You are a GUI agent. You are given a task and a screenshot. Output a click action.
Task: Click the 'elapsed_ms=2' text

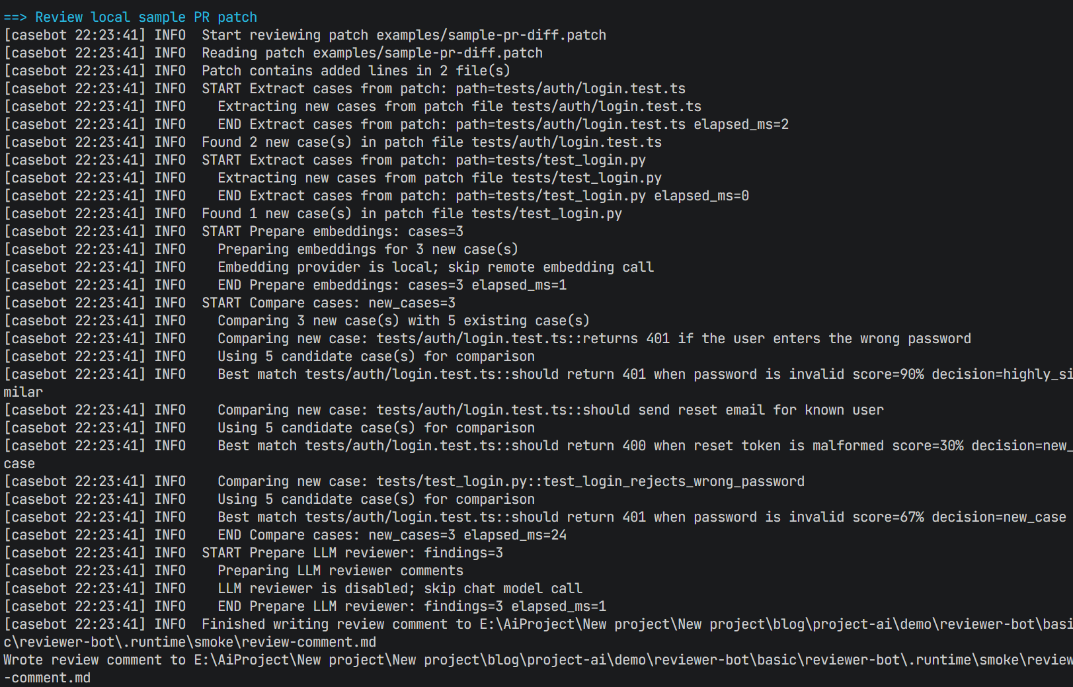(x=741, y=124)
